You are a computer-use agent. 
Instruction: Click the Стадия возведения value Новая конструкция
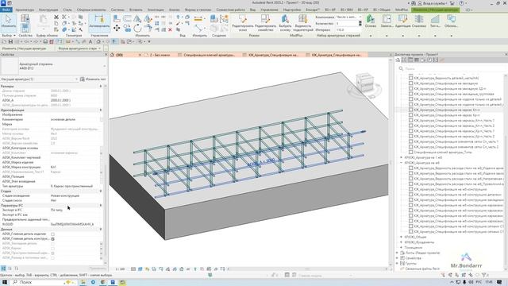click(65, 196)
